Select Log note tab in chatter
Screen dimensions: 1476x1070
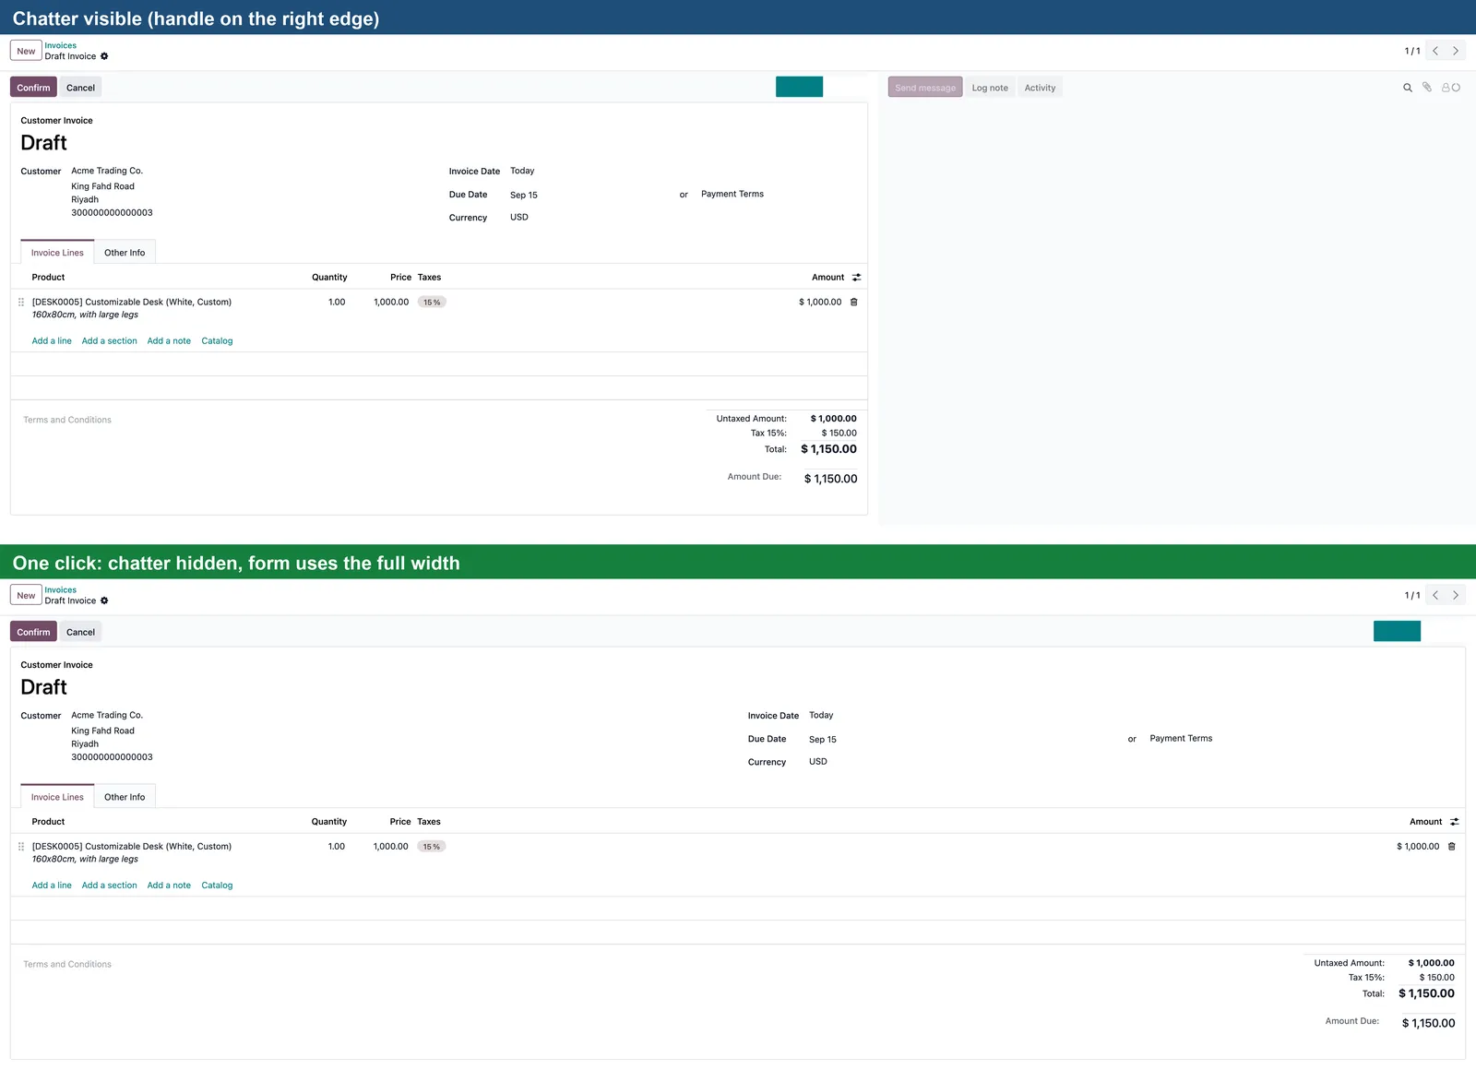pyautogui.click(x=990, y=88)
